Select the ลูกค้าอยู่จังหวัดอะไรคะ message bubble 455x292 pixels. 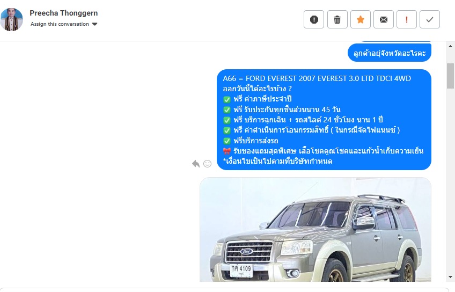click(390, 53)
